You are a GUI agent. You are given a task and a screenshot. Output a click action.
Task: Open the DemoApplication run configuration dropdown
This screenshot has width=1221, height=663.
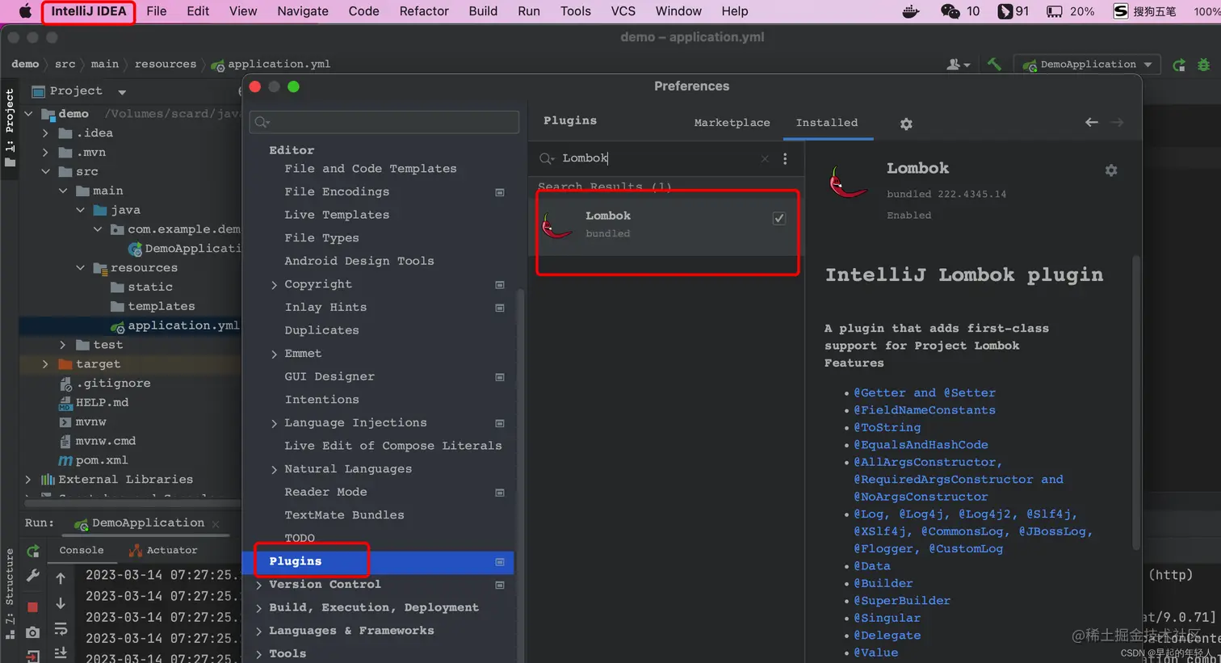(x=1088, y=65)
